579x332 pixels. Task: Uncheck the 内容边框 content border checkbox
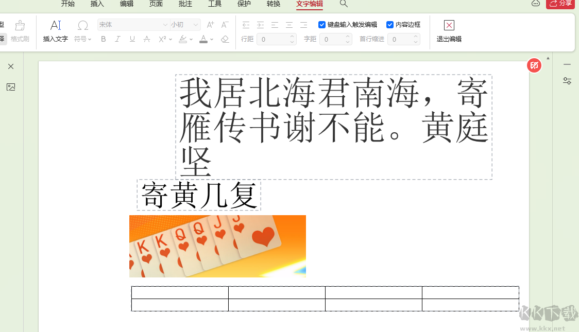tap(390, 24)
